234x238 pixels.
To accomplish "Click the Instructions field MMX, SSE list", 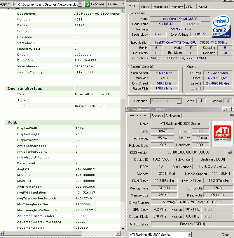I will pyautogui.click(x=191, y=58).
